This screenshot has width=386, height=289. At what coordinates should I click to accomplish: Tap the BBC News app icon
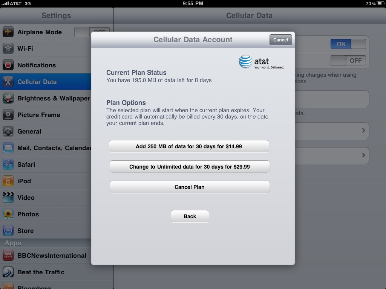click(x=8, y=256)
